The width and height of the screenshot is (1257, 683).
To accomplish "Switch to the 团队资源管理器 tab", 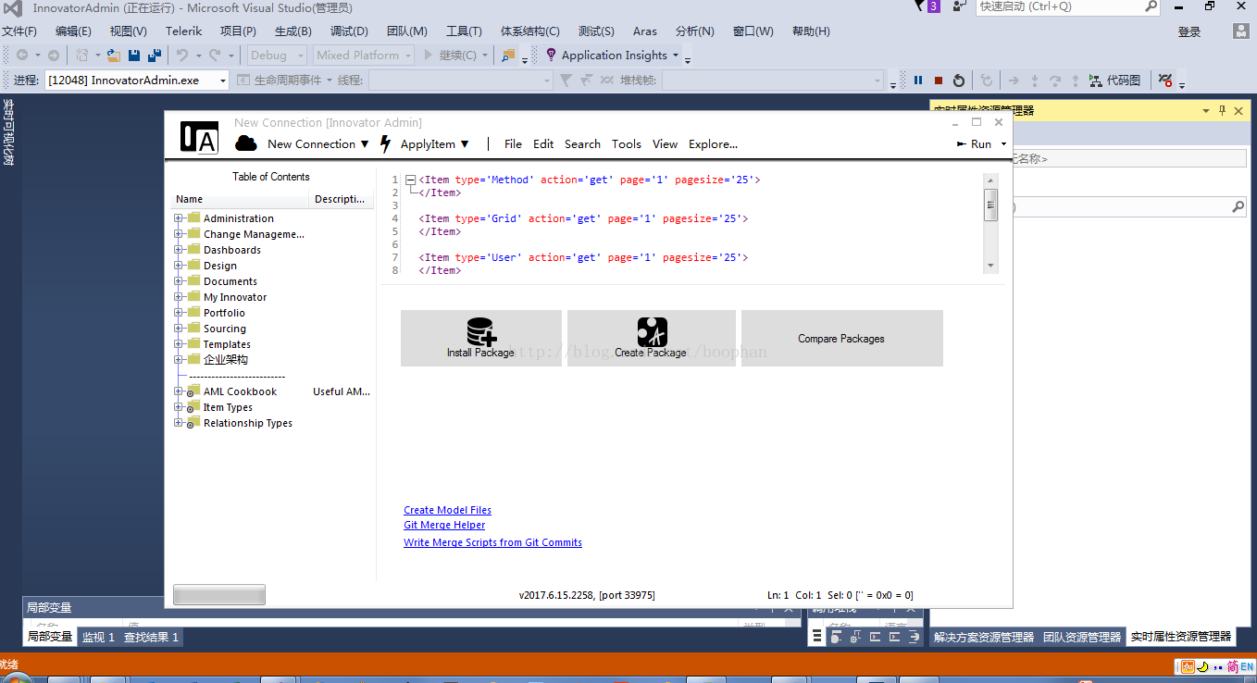I will coord(1082,637).
